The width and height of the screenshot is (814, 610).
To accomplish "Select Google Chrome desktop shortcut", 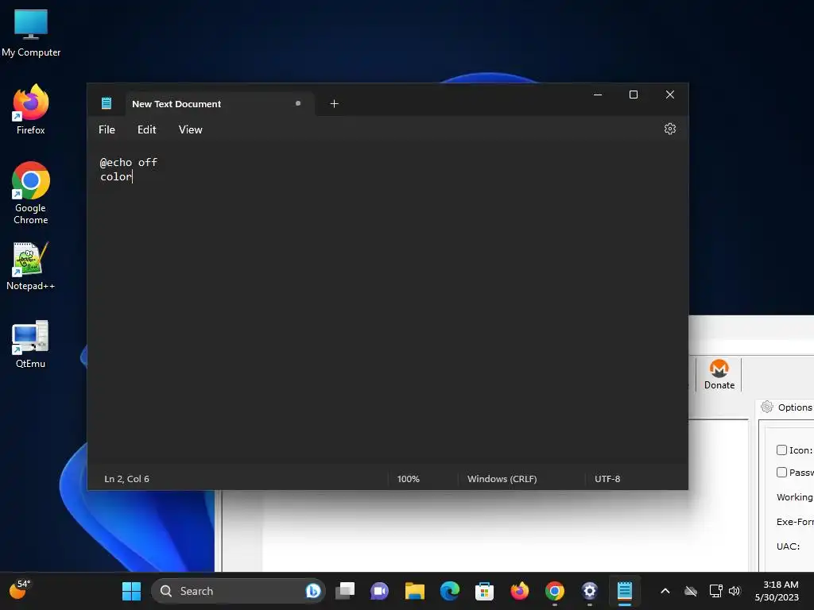I will [31, 192].
